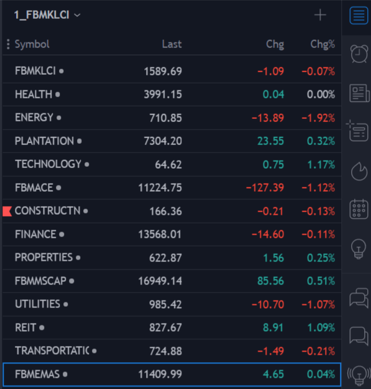
Task: Select the TRANSPORTATIC symbol row
Action: click(172, 351)
